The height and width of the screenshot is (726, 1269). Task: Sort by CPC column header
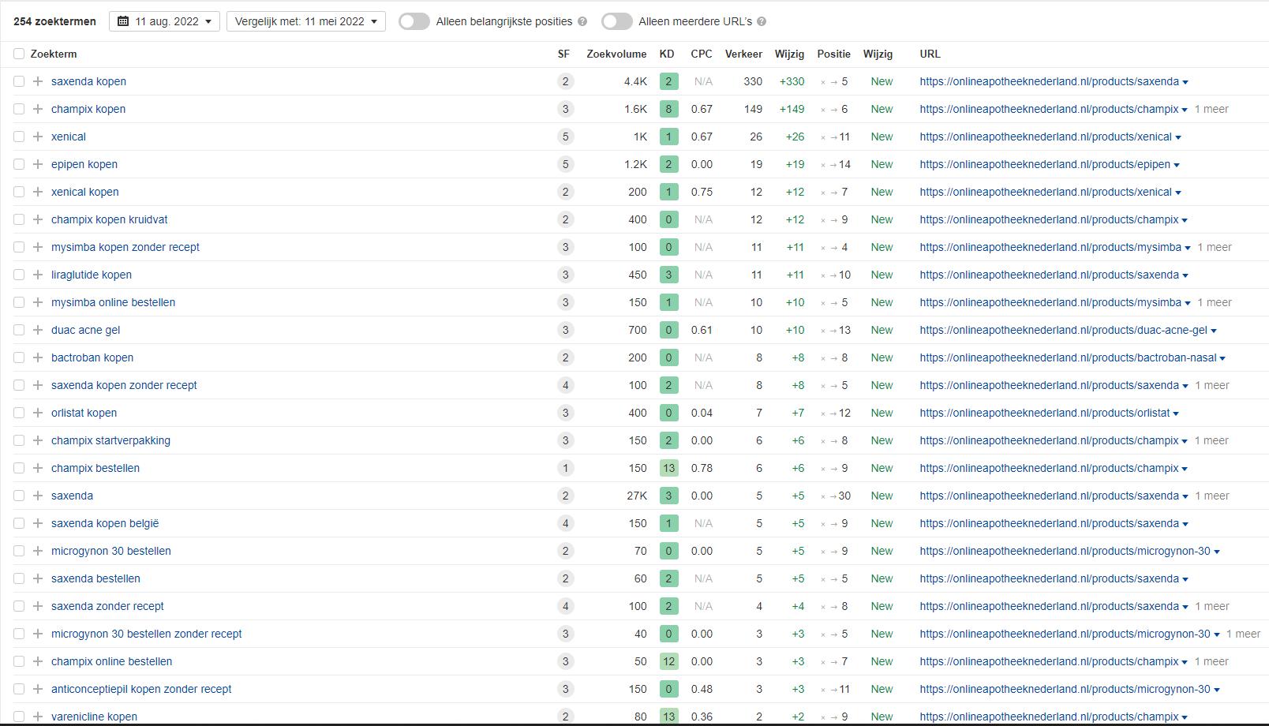pyautogui.click(x=702, y=54)
